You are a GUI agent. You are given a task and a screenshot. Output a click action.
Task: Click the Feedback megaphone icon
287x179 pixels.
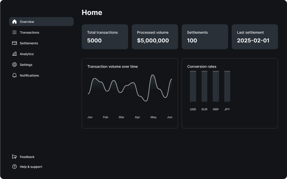[x=15, y=157]
